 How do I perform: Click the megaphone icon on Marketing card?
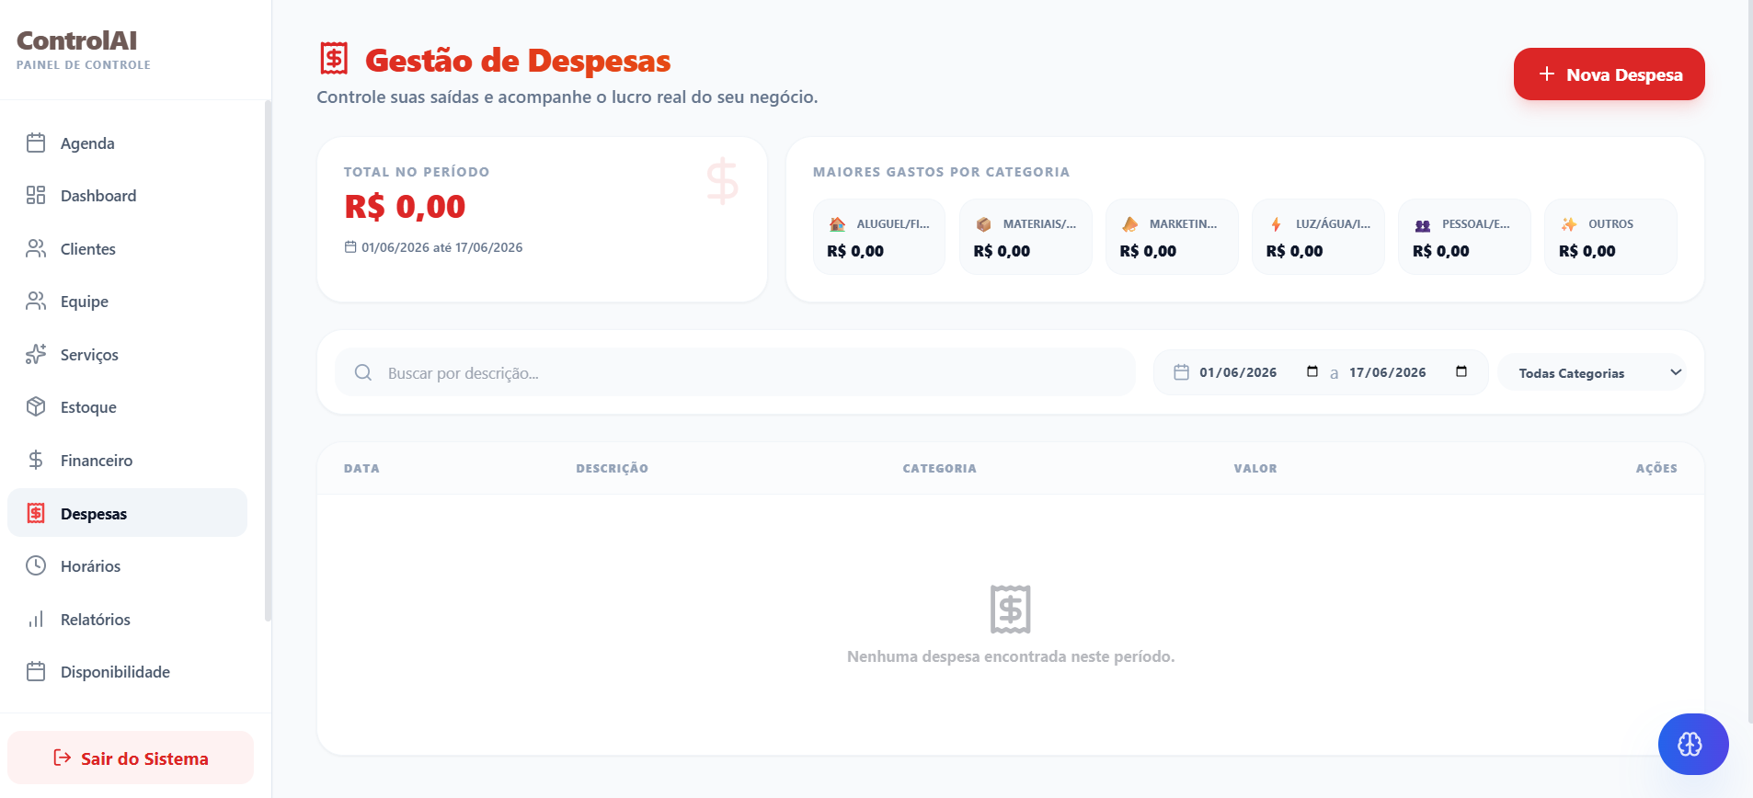pyautogui.click(x=1129, y=224)
